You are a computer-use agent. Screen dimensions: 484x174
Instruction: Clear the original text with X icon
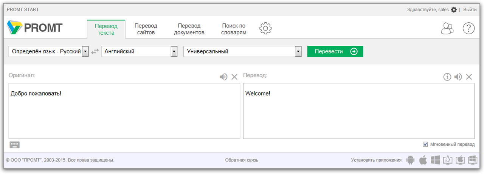point(234,77)
